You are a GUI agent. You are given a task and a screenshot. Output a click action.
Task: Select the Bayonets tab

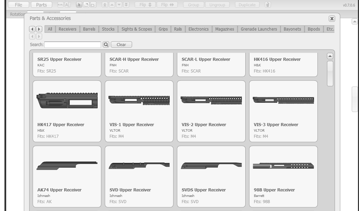(292, 29)
